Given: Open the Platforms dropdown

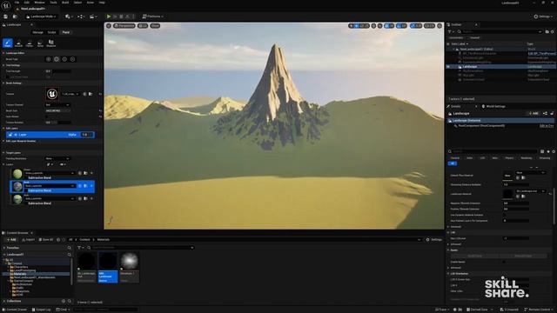Looking at the screenshot, I should tap(153, 17).
